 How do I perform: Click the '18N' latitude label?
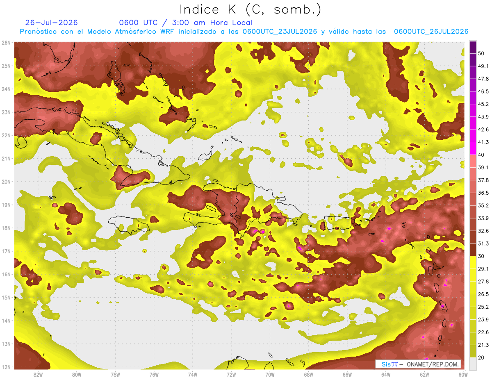[6, 228]
